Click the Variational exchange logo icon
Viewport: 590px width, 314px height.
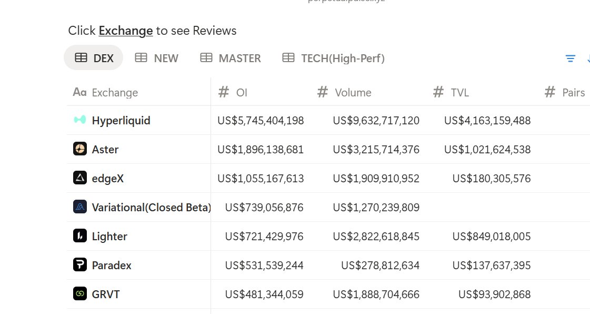pyautogui.click(x=79, y=207)
